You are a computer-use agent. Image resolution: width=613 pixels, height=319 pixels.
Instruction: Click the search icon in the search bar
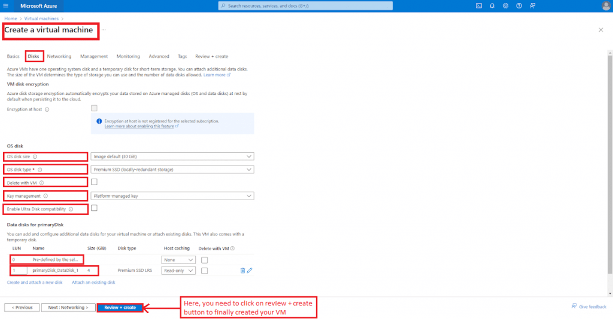pos(223,6)
